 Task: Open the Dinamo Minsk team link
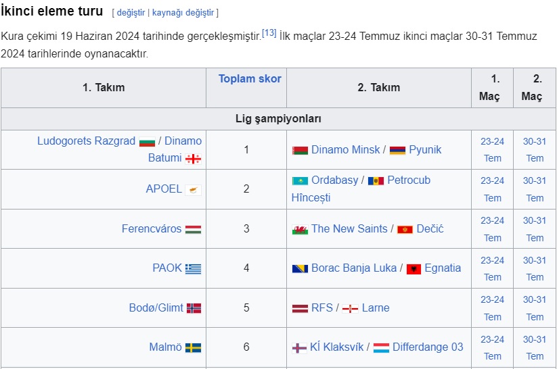pyautogui.click(x=345, y=150)
